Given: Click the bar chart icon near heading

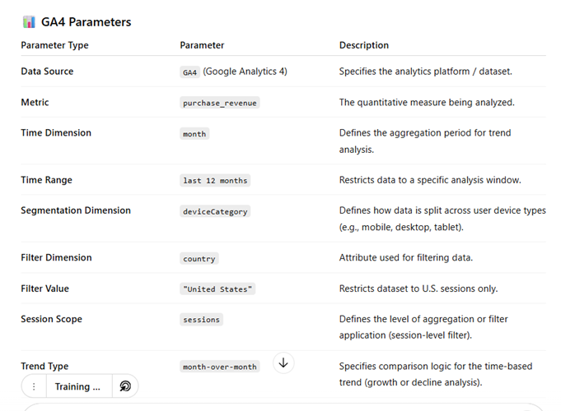Looking at the screenshot, I should click(29, 22).
